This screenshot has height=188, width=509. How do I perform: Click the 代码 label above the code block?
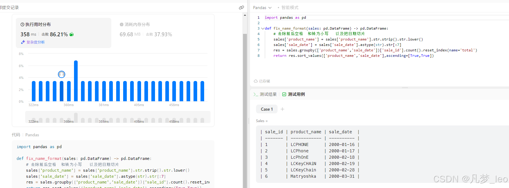click(x=16, y=135)
